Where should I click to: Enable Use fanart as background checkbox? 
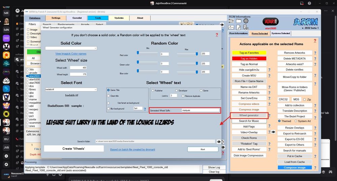point(108,103)
